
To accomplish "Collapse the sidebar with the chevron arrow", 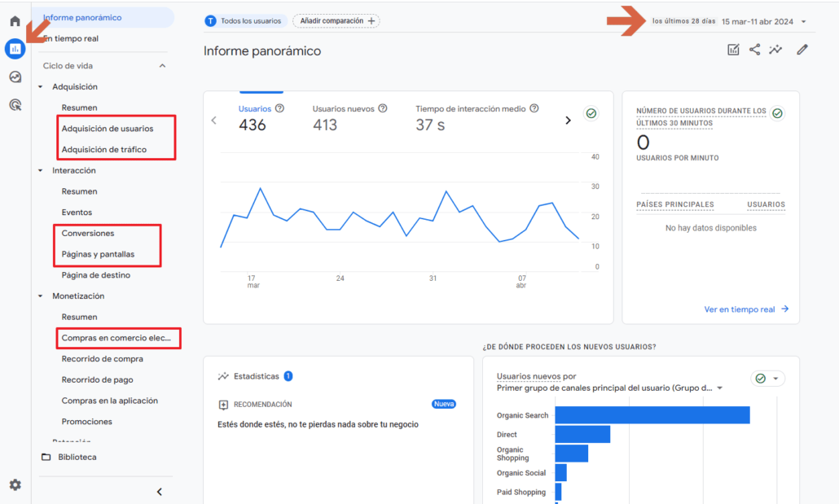I will [159, 492].
